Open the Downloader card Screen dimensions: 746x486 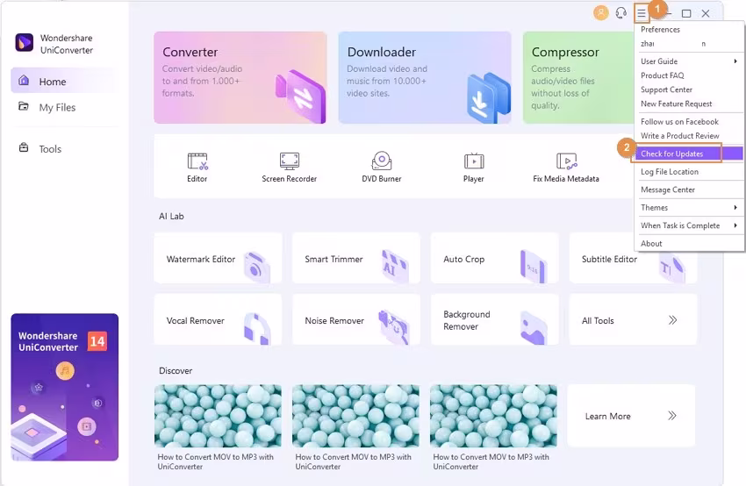[x=425, y=77]
